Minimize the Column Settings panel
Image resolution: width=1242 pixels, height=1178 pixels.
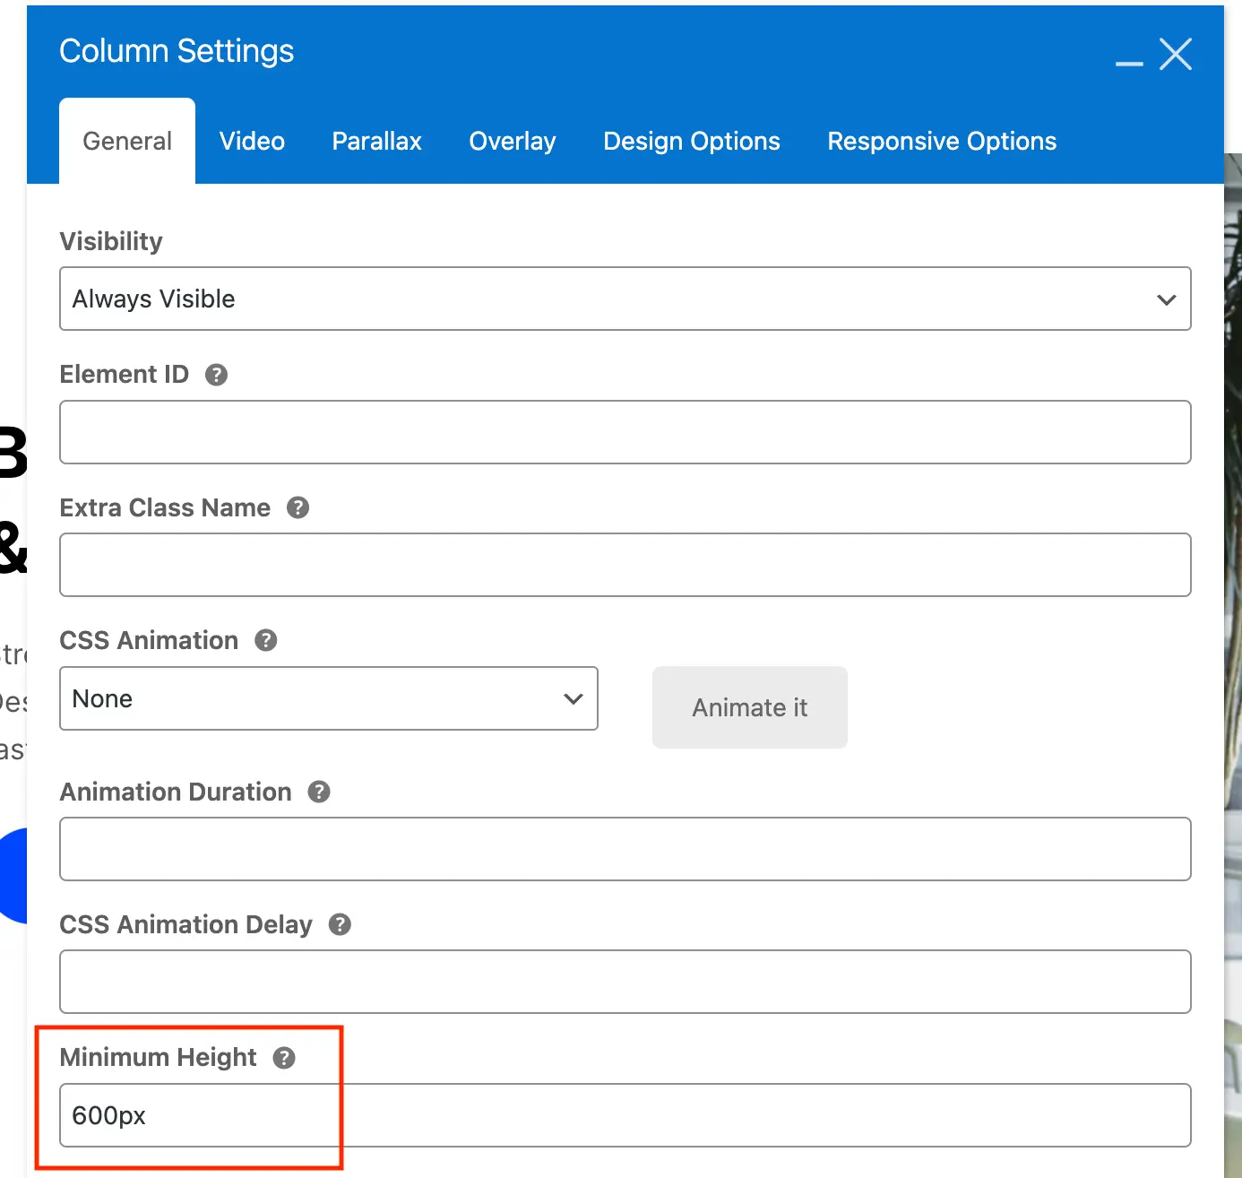tap(1129, 64)
